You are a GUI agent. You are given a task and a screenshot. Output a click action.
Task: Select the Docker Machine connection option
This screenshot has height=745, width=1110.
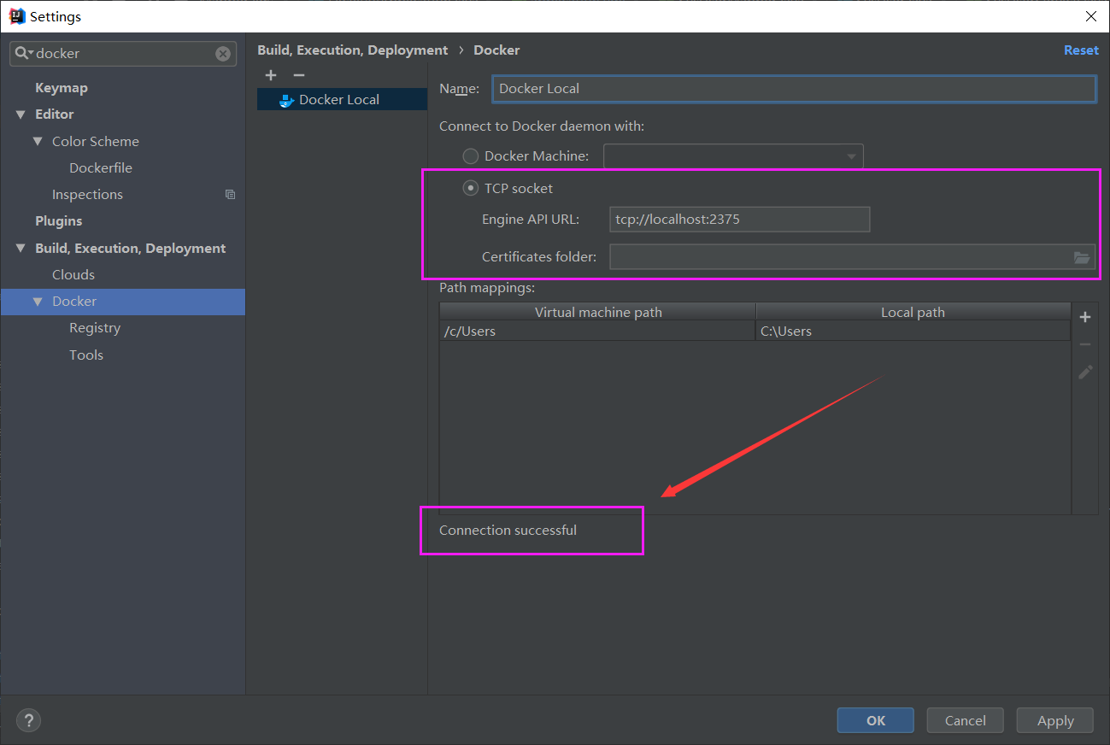coord(470,155)
